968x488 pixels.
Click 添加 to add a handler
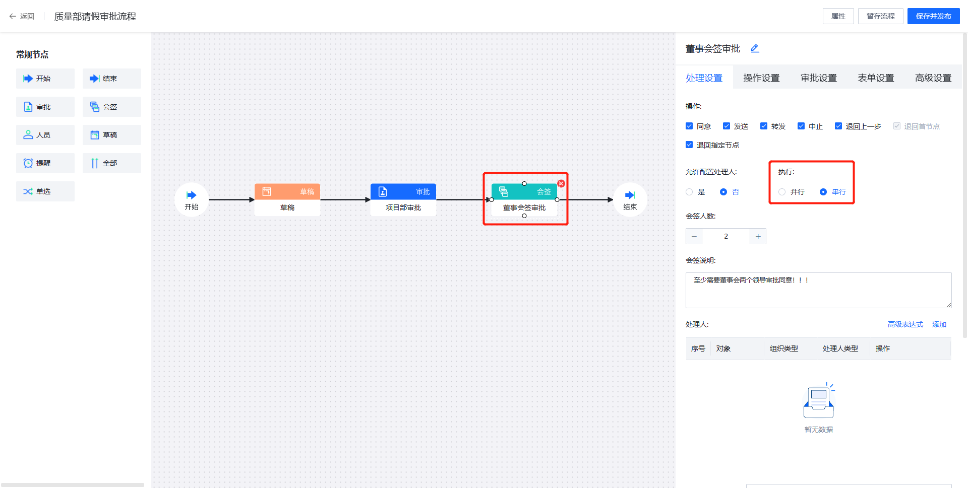(939, 324)
